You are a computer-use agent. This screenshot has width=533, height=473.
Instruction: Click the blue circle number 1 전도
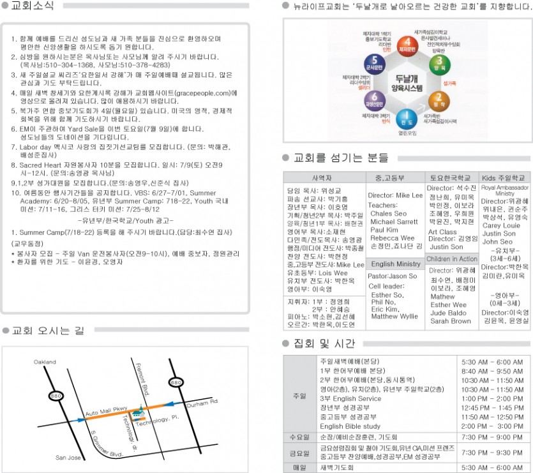407,119
